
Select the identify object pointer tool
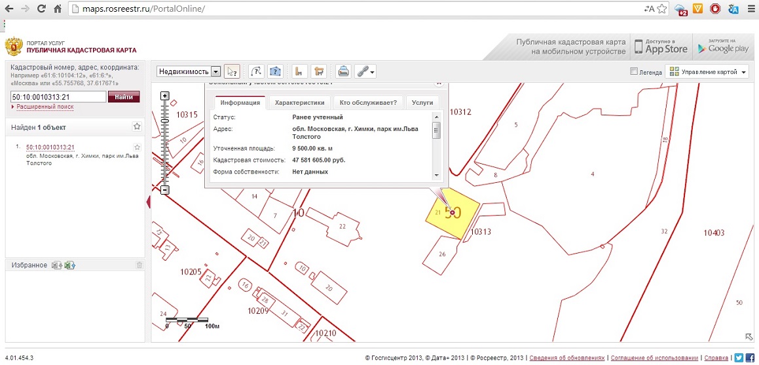point(232,71)
